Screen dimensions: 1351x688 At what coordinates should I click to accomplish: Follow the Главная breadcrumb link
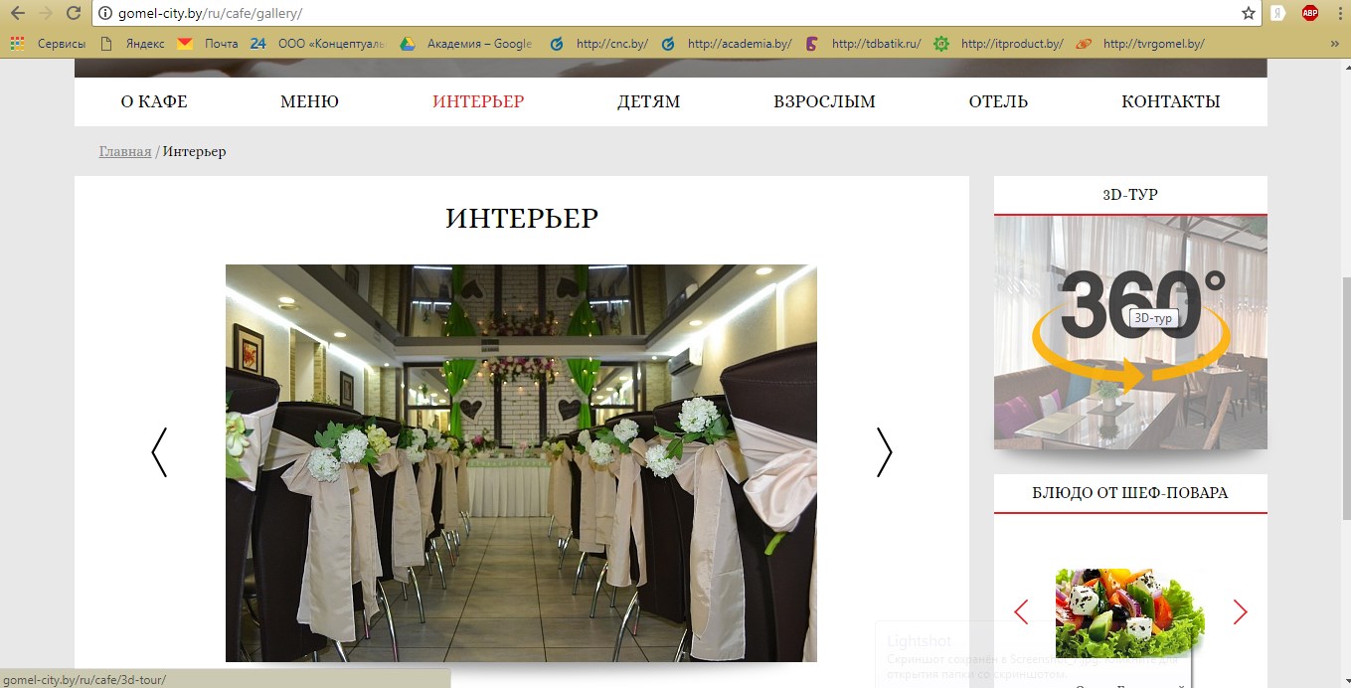click(125, 151)
